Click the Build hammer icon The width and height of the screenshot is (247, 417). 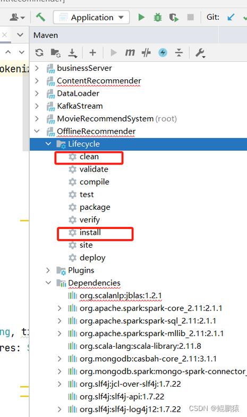click(x=40, y=17)
